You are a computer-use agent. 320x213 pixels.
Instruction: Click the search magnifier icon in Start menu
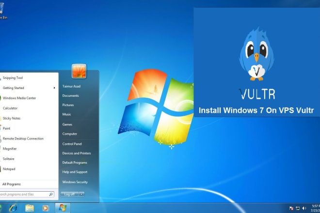(x=51, y=195)
